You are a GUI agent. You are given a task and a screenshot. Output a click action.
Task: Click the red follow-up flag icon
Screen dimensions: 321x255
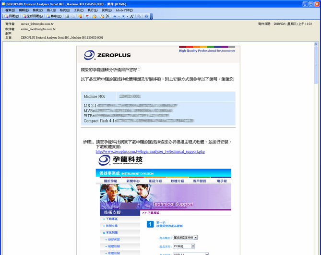87,16
